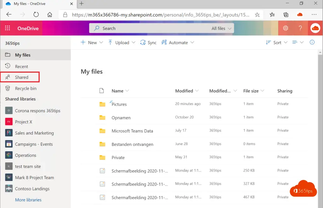323x208 pixels.
Task: Open the details pane info icon
Action: click(x=312, y=42)
